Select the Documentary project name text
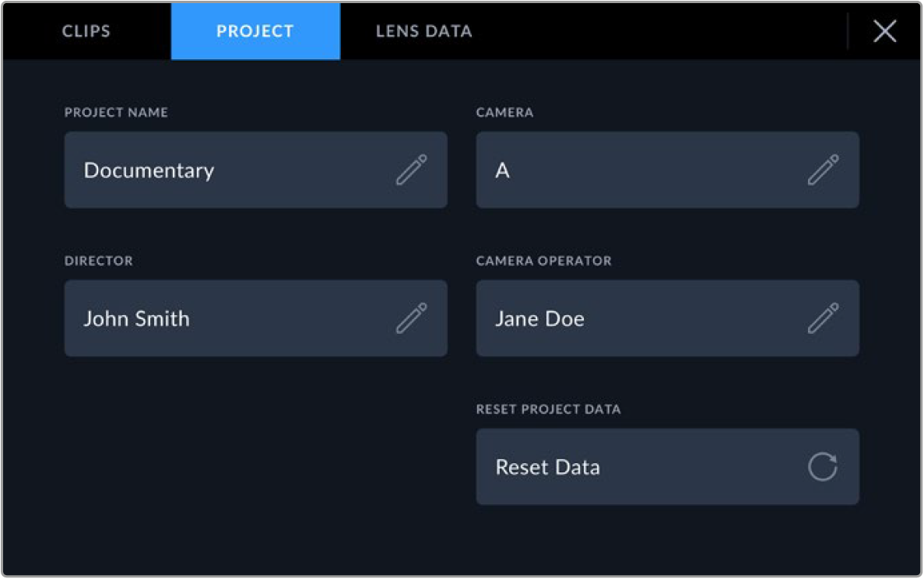 tap(149, 170)
